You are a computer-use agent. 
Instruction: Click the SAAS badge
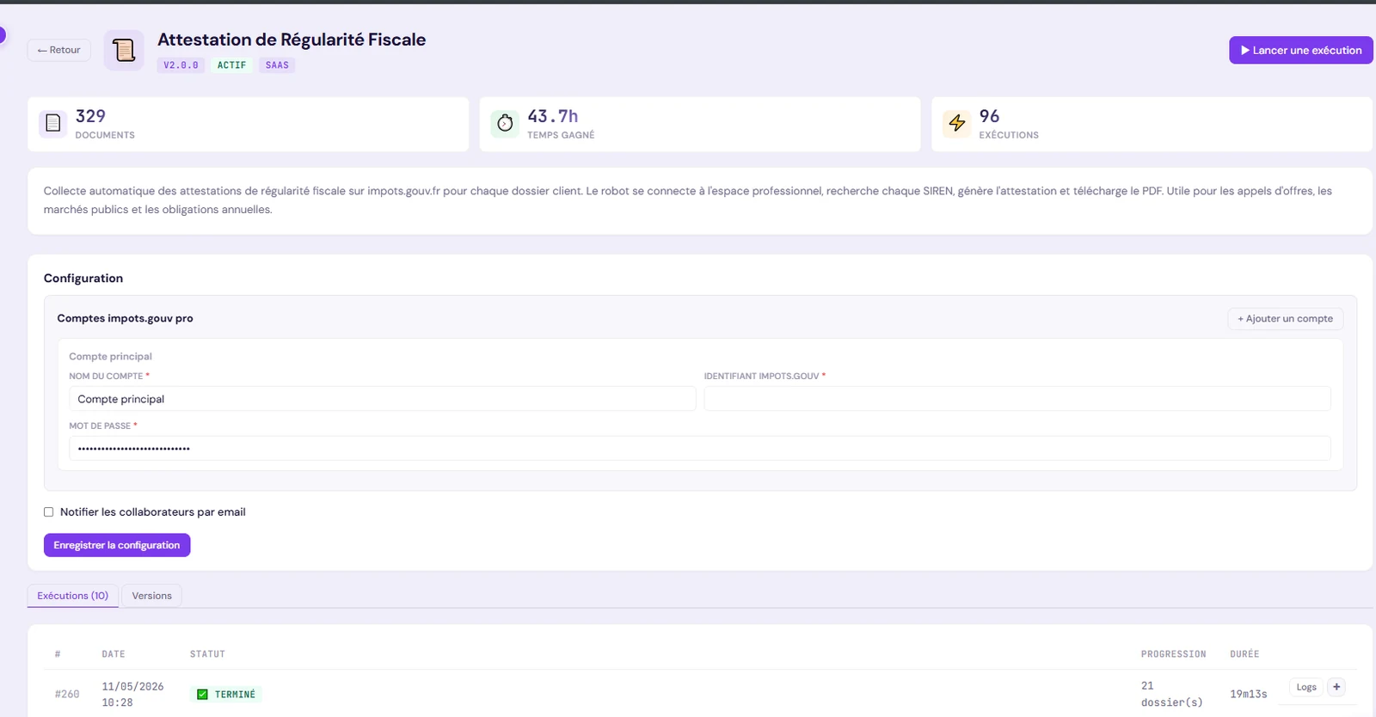point(277,65)
